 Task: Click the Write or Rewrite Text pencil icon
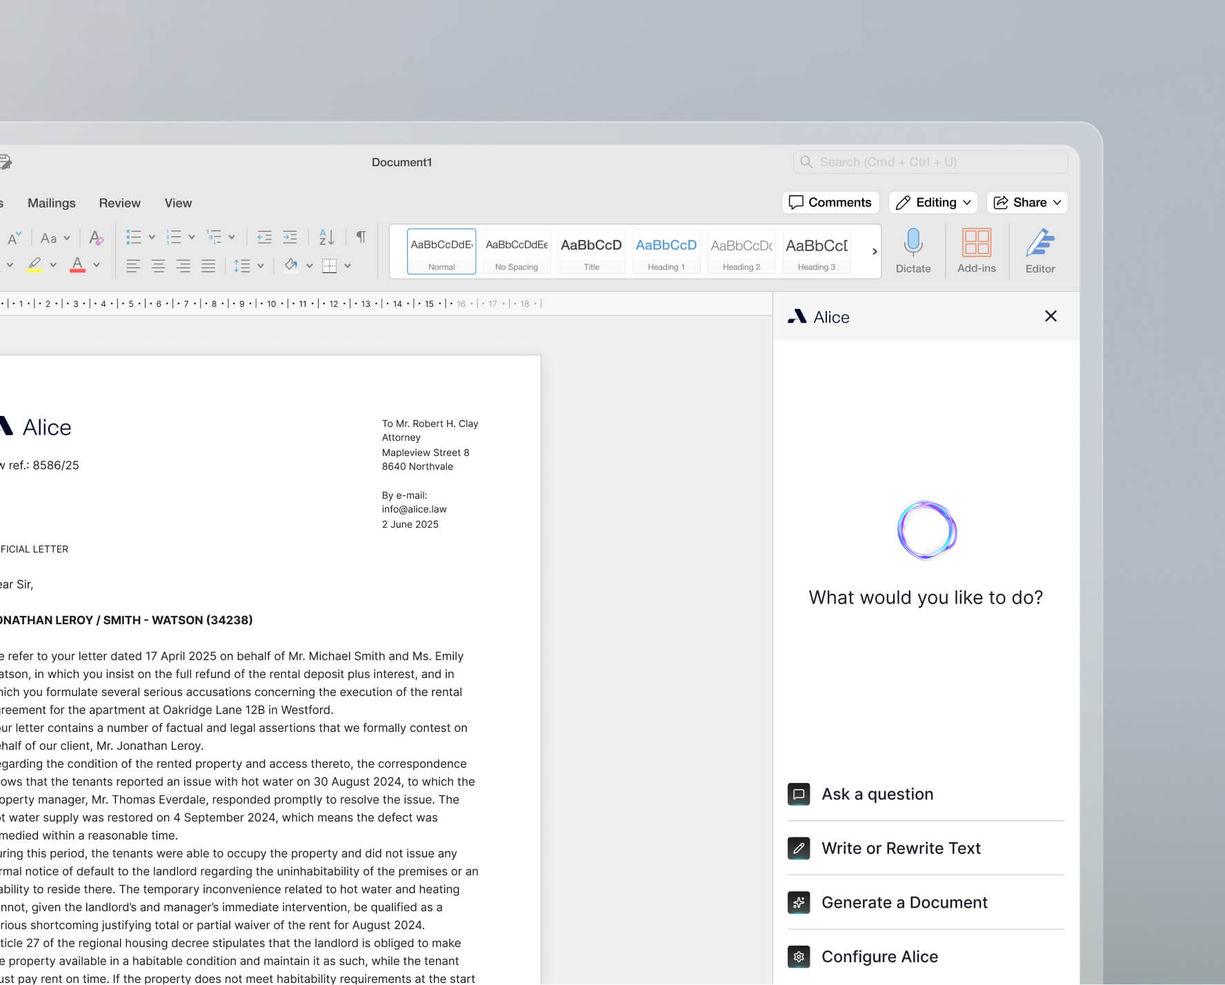coord(799,848)
